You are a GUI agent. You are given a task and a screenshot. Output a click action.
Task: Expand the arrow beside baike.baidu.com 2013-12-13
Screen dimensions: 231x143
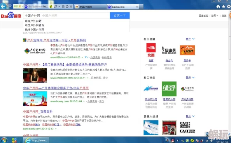(x=56, y=129)
